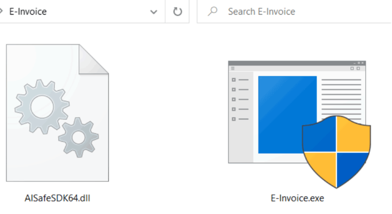
Task: Open the address bar history dropdown chevron
Action: click(153, 12)
